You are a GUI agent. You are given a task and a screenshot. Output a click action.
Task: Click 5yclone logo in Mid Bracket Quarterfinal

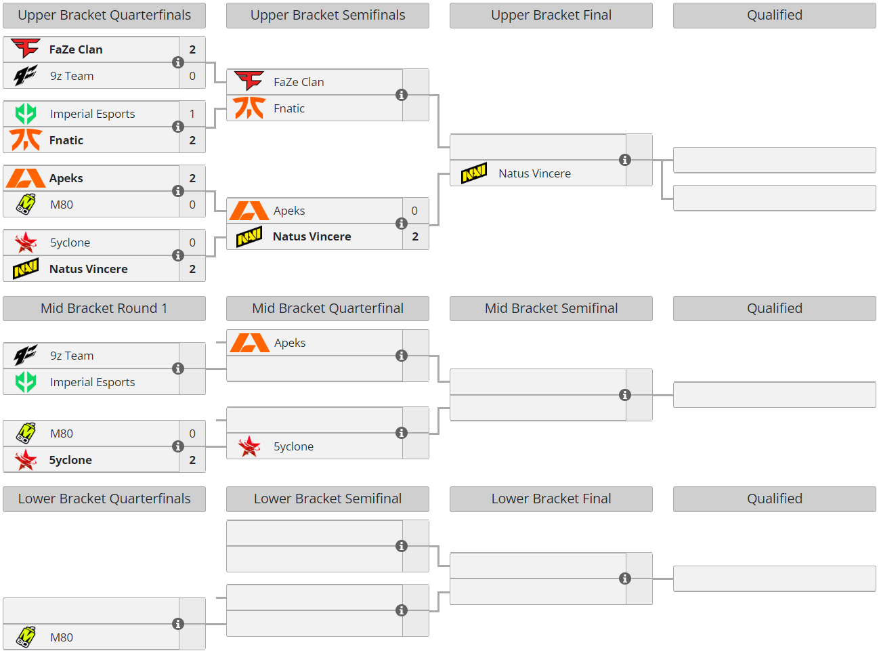pyautogui.click(x=249, y=446)
